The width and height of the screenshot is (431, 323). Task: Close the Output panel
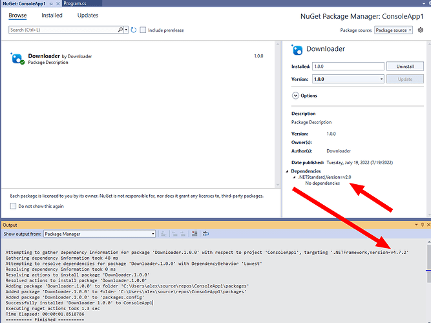[428, 225]
